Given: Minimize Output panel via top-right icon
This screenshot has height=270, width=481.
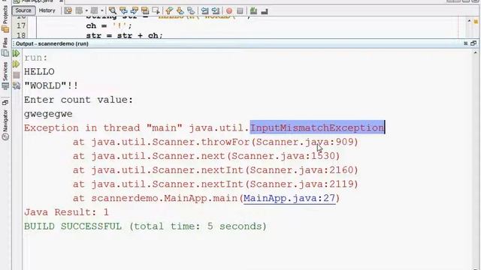Looking at the screenshot, I should pos(466,43).
